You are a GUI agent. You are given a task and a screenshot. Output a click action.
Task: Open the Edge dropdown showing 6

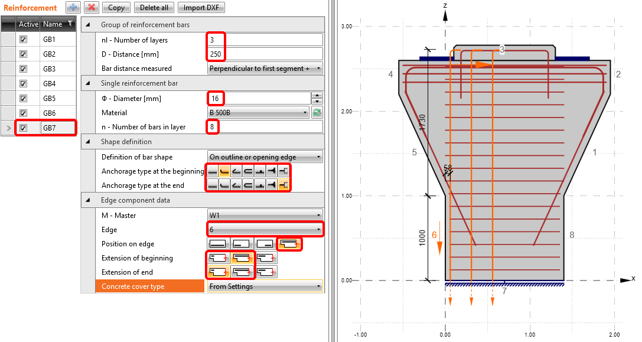click(265, 229)
